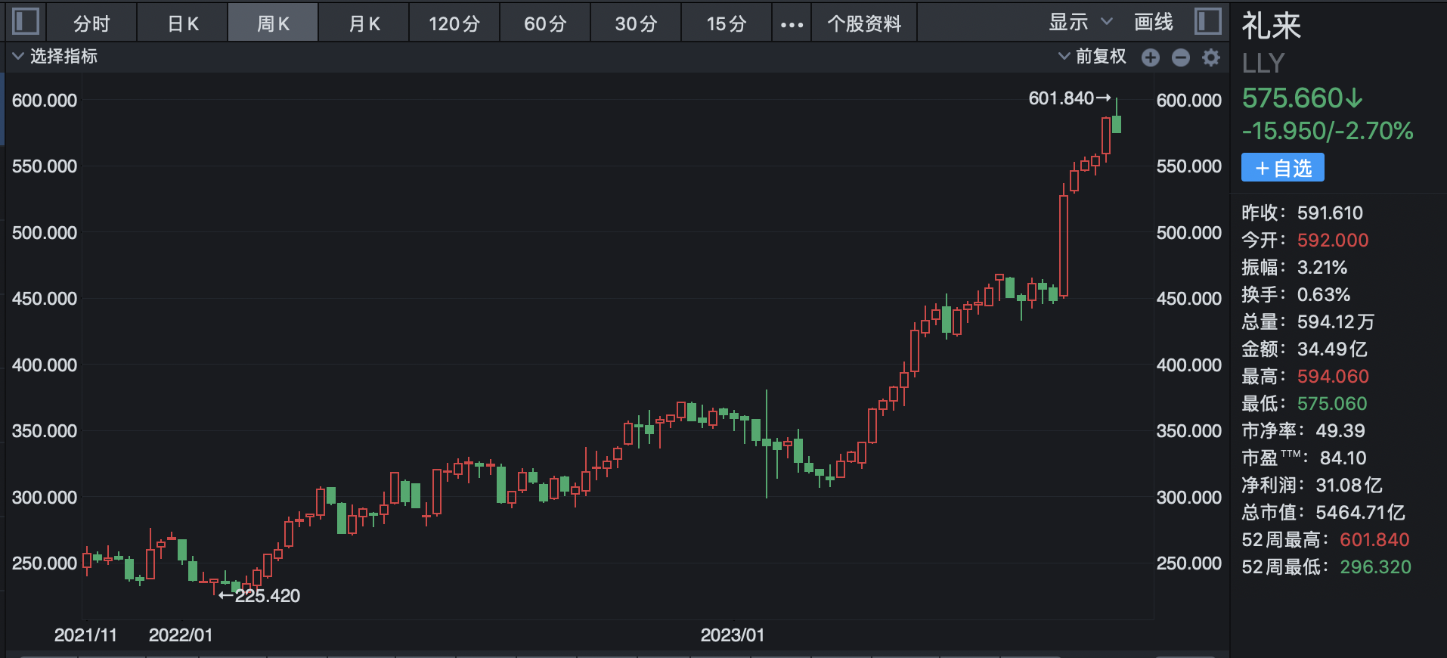This screenshot has height=658, width=1447.
Task: Click 净利润 value 31.08亿
Action: coord(1349,485)
